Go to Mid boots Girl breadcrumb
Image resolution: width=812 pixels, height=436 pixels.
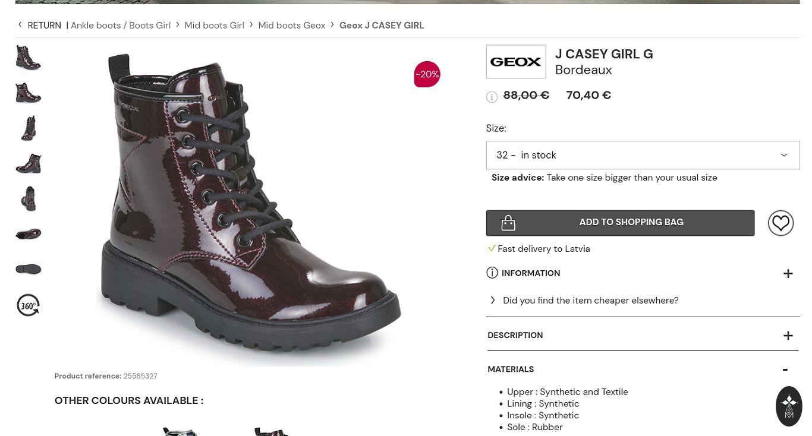tap(214, 26)
